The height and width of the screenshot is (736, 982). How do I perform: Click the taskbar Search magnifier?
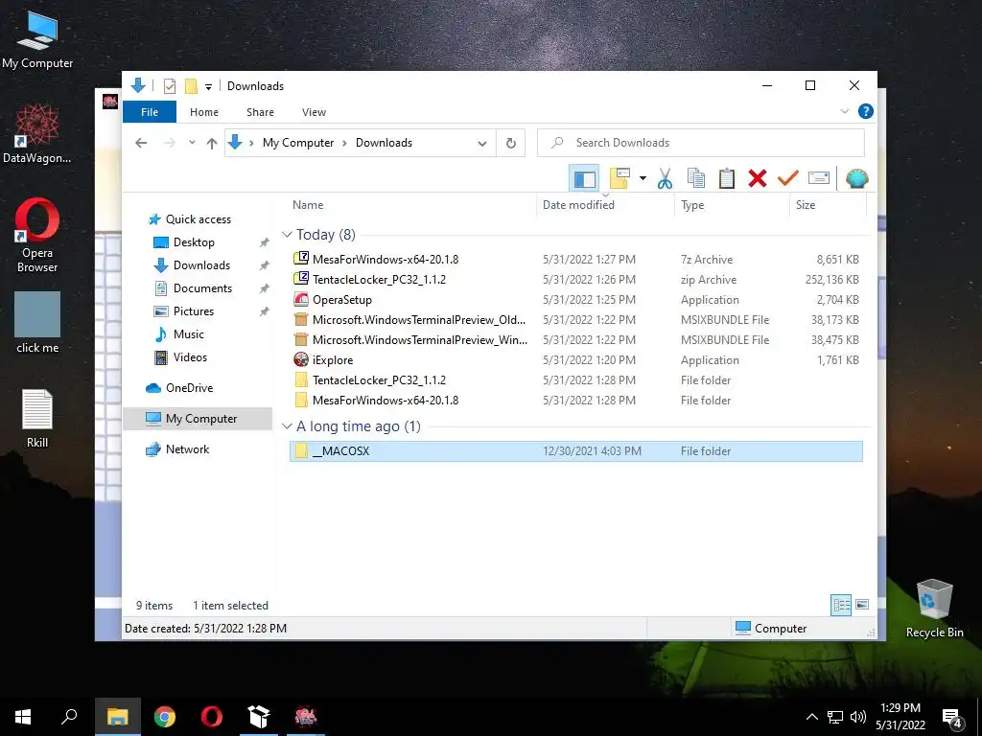pyautogui.click(x=69, y=717)
